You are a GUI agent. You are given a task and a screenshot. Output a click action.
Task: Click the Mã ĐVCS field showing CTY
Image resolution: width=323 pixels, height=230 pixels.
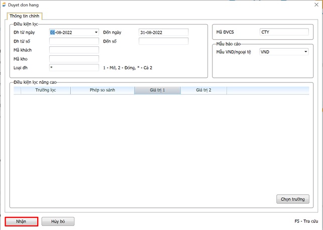coord(283,32)
